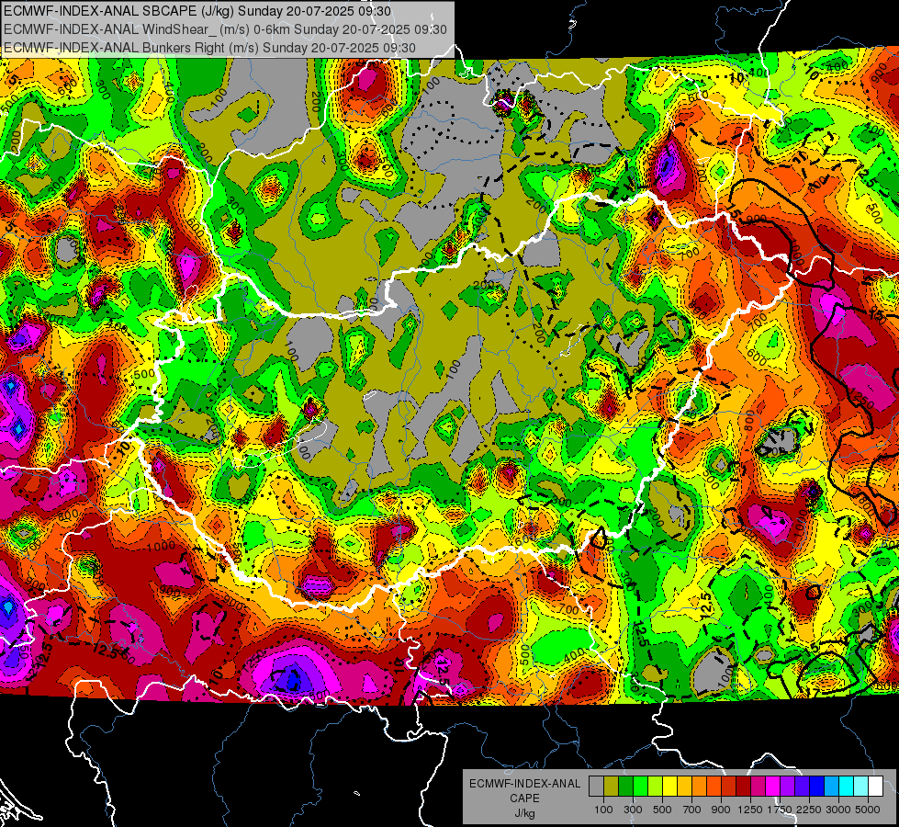Click the pure yellow legend swatch
This screenshot has height=827, width=899.
669,787
